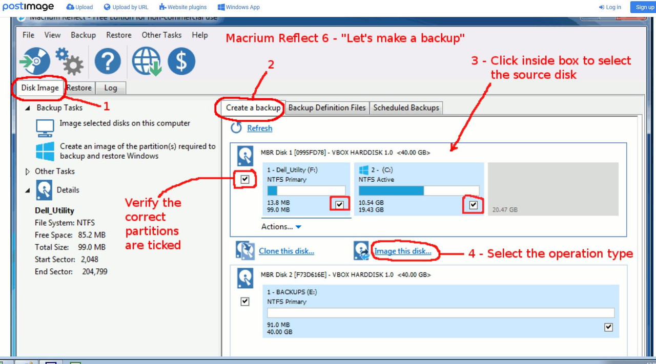Click the Free Space: 85.2 MB detail
The width and height of the screenshot is (656, 364).
coord(70,235)
